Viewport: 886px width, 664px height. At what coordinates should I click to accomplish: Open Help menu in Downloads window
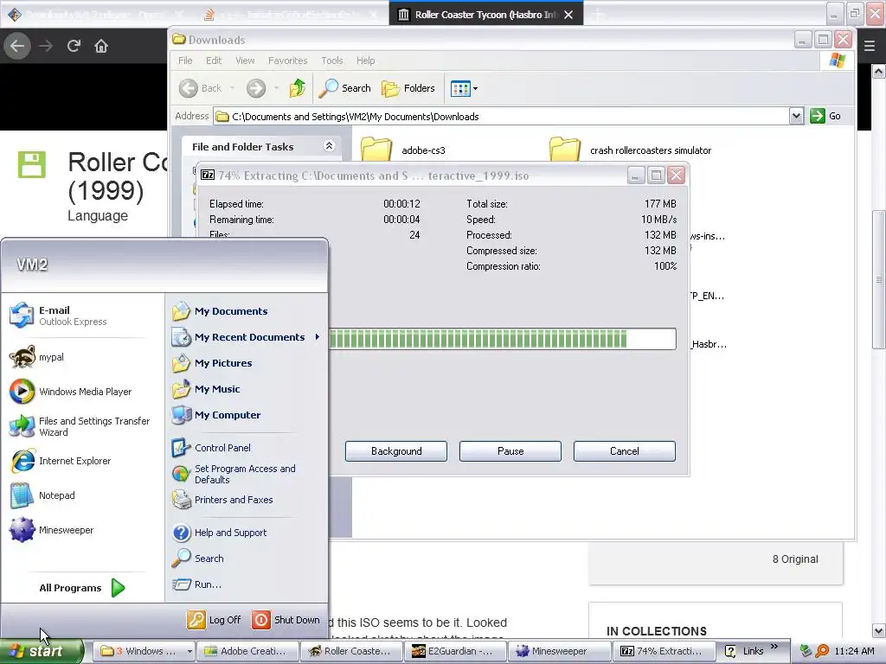click(x=365, y=61)
